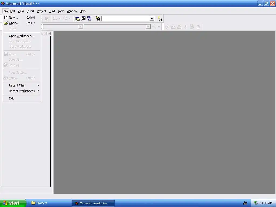Click the 11:48 AM clock
The image size is (276, 207).
266,203
